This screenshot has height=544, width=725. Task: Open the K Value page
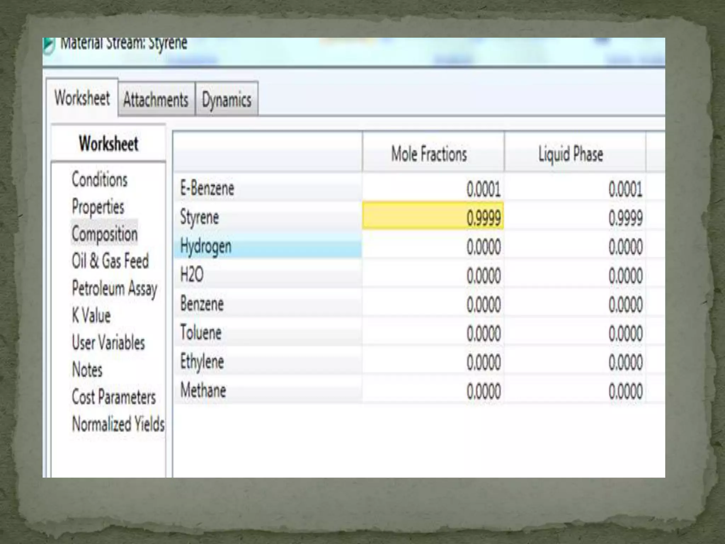click(x=91, y=315)
